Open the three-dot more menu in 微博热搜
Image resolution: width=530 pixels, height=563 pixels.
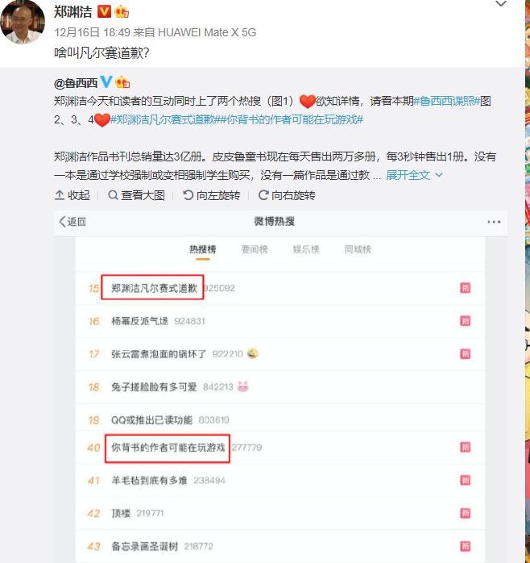click(494, 222)
